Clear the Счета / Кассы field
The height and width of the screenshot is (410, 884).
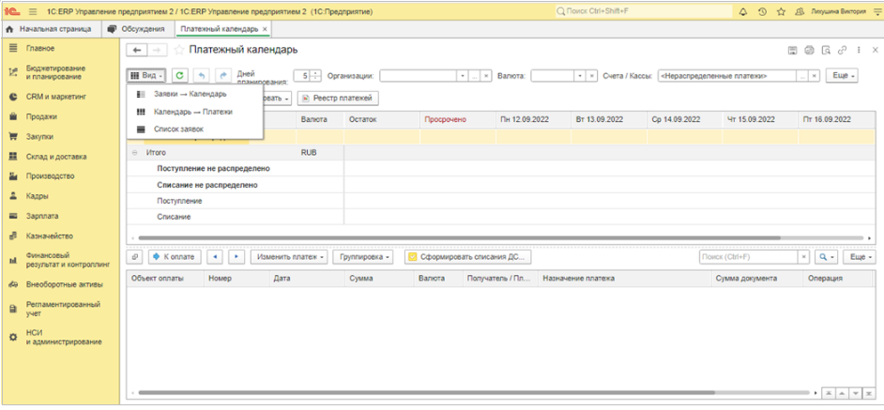[x=815, y=76]
